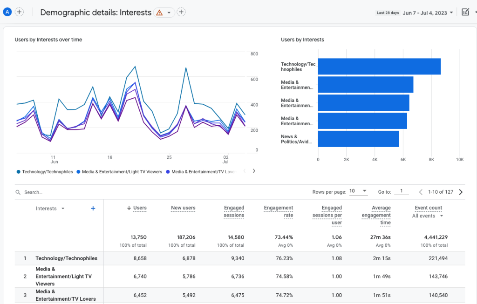Toggle the Media & Entertainment/Light TV Viewers legend item
The width and height of the screenshot is (477, 304).
click(x=123, y=171)
